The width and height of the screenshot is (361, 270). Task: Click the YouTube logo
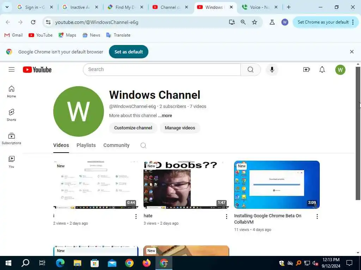(37, 70)
